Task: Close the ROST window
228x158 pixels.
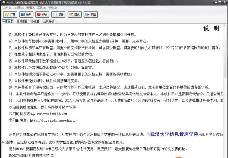Action: [224, 2]
